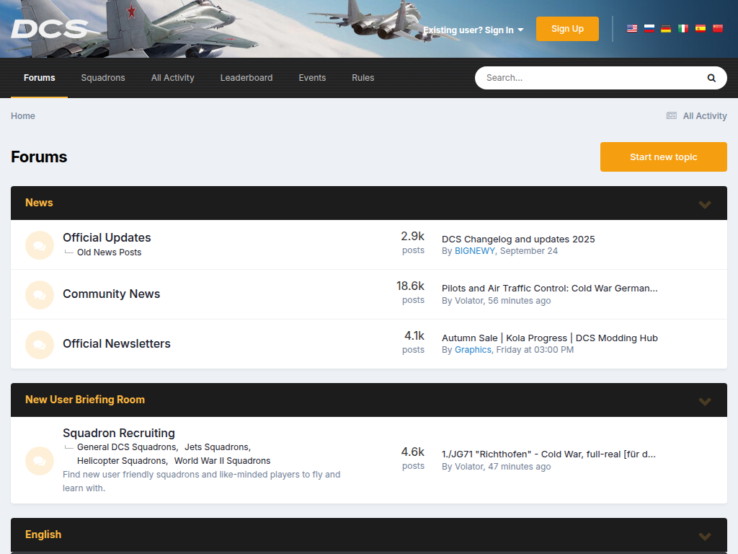Click the Sign Up button

click(x=567, y=29)
